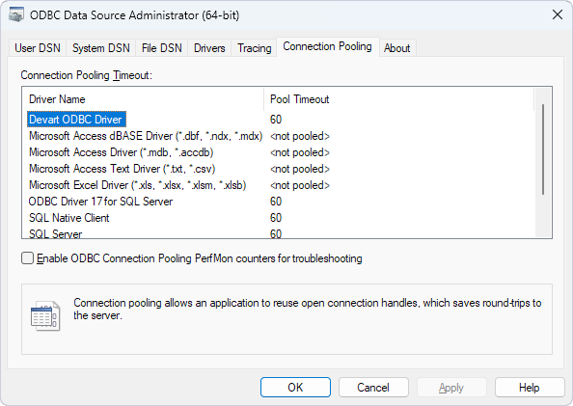Click <not pooled> for Microsoft Excel Driver
Viewport: 573px width, 406px height.
300,185
